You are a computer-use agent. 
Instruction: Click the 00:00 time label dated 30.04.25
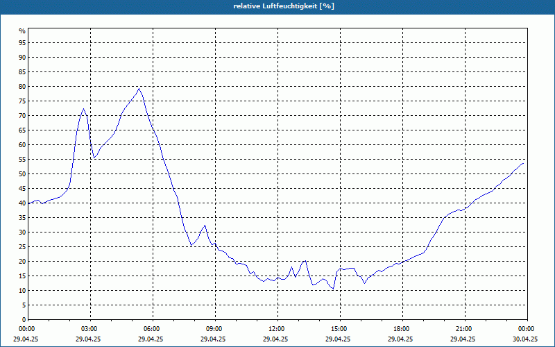(x=527, y=329)
